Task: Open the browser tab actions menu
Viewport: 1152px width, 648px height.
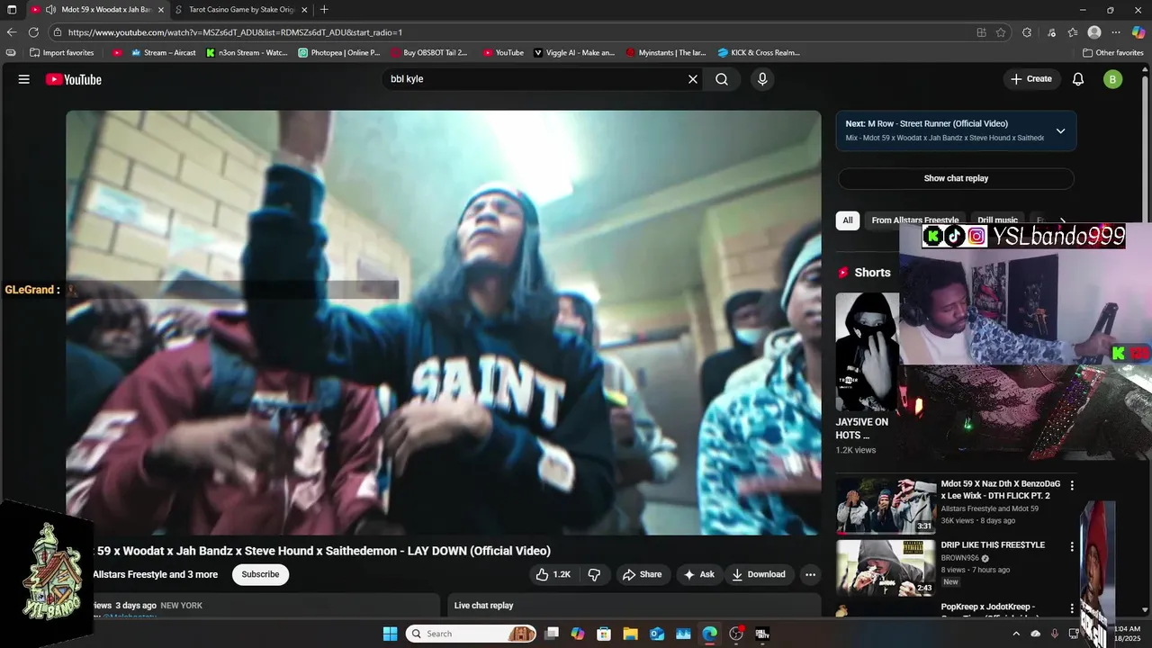Action: click(12, 10)
